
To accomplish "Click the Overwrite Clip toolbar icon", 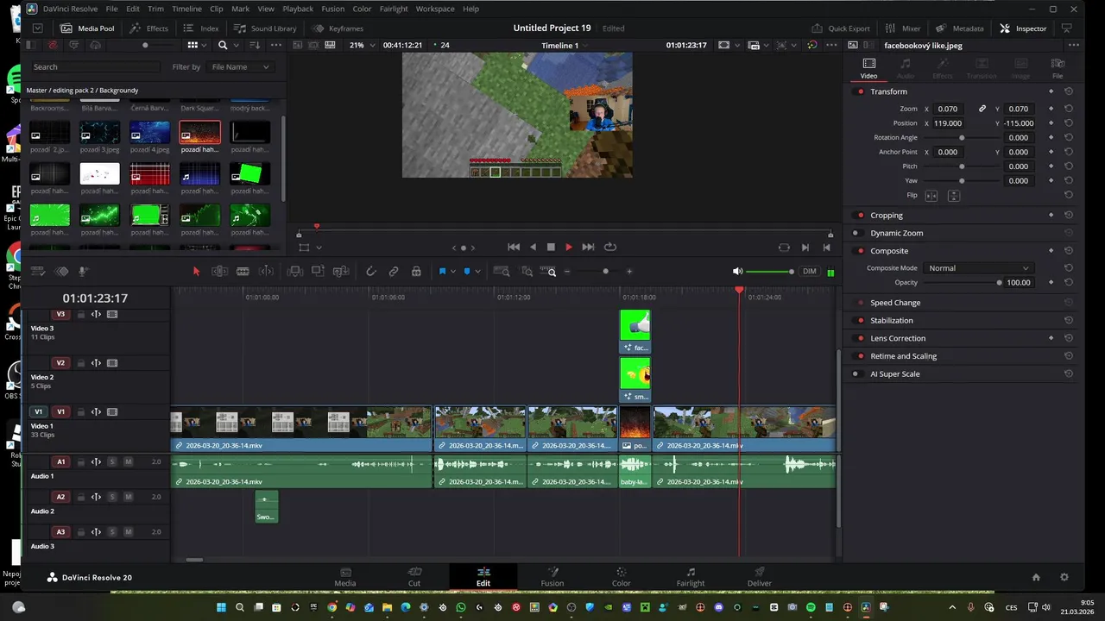I will point(318,272).
